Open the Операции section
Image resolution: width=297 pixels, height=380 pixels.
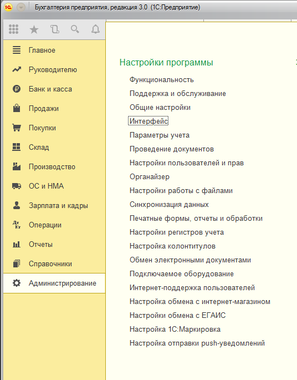click(x=54, y=225)
